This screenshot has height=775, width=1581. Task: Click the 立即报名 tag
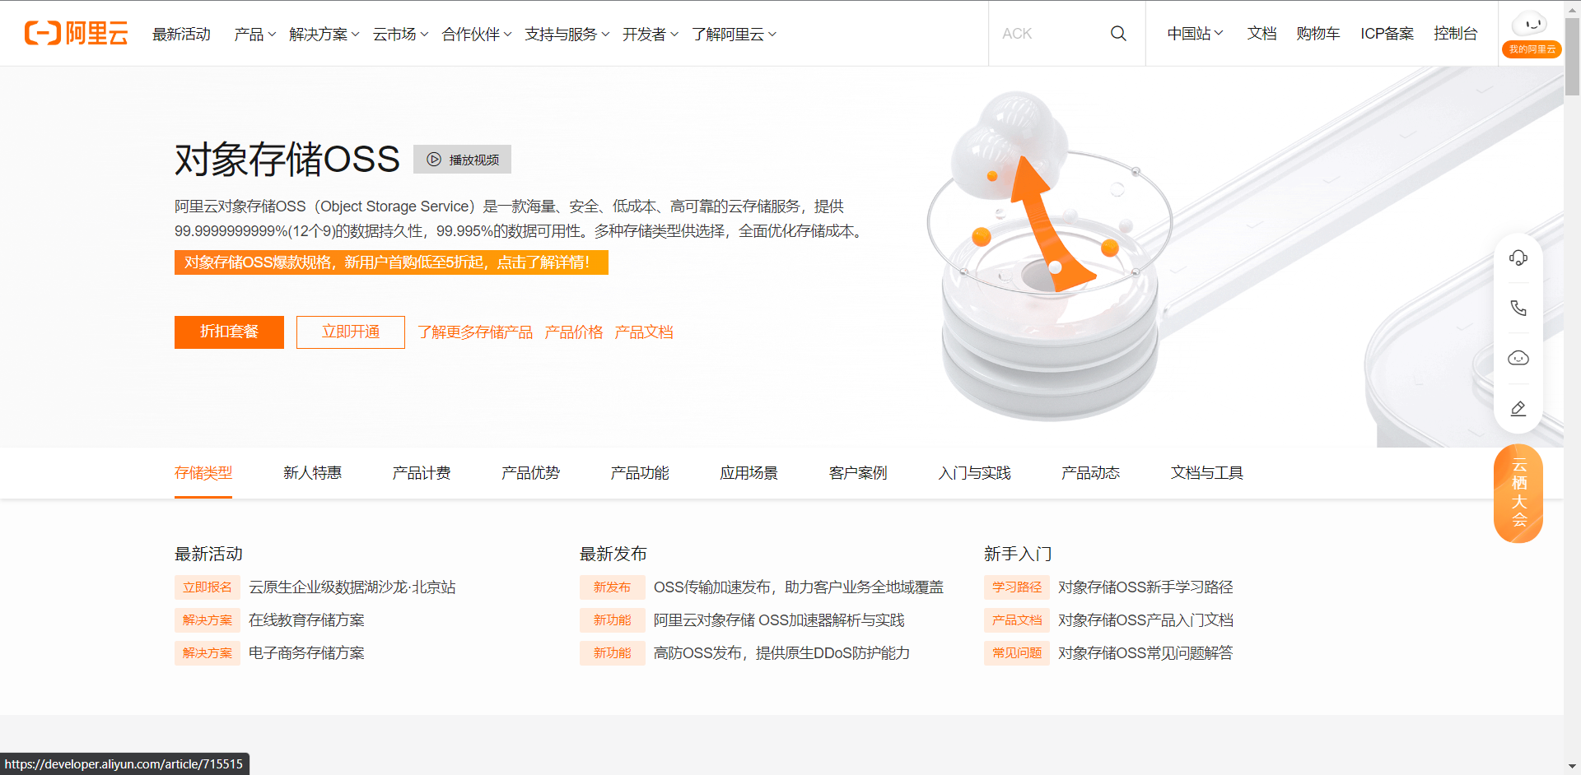pyautogui.click(x=208, y=587)
